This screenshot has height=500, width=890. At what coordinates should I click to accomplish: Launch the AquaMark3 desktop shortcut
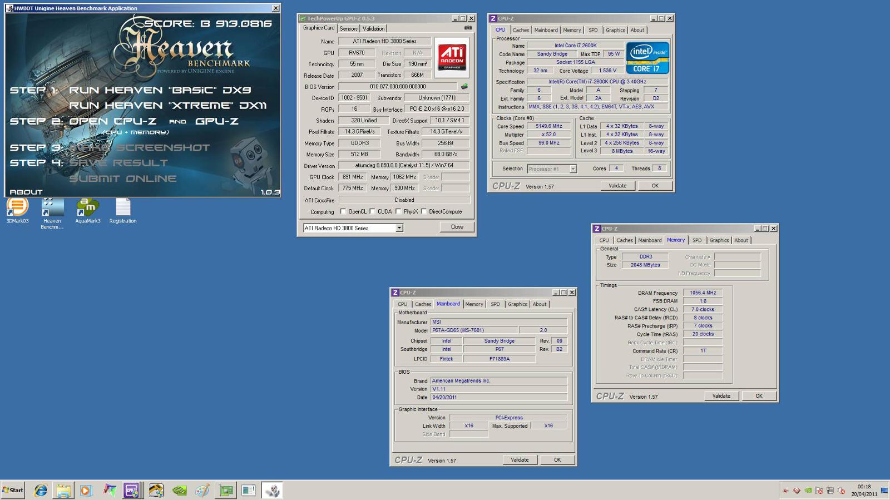pos(88,210)
